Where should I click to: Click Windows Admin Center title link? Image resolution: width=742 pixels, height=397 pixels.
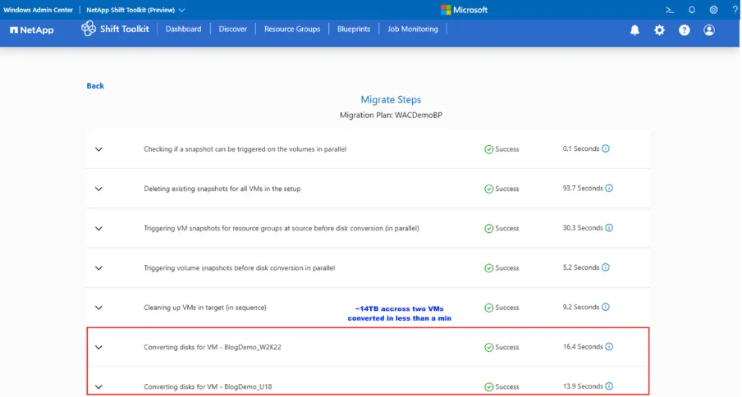tap(39, 10)
